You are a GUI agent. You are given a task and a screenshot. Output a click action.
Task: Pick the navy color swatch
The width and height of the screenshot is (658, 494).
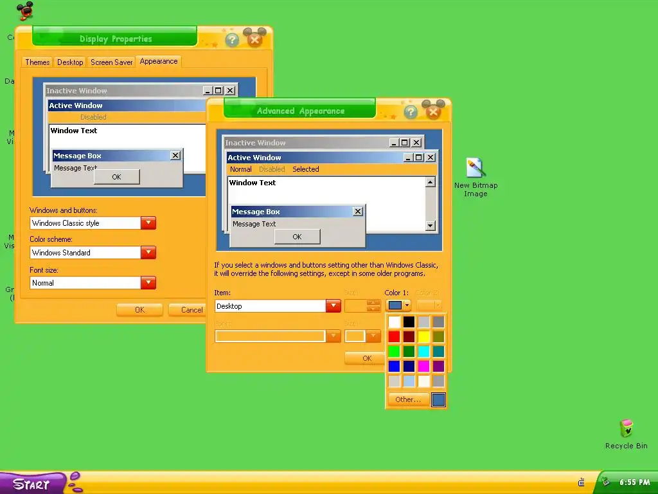pyautogui.click(x=409, y=366)
